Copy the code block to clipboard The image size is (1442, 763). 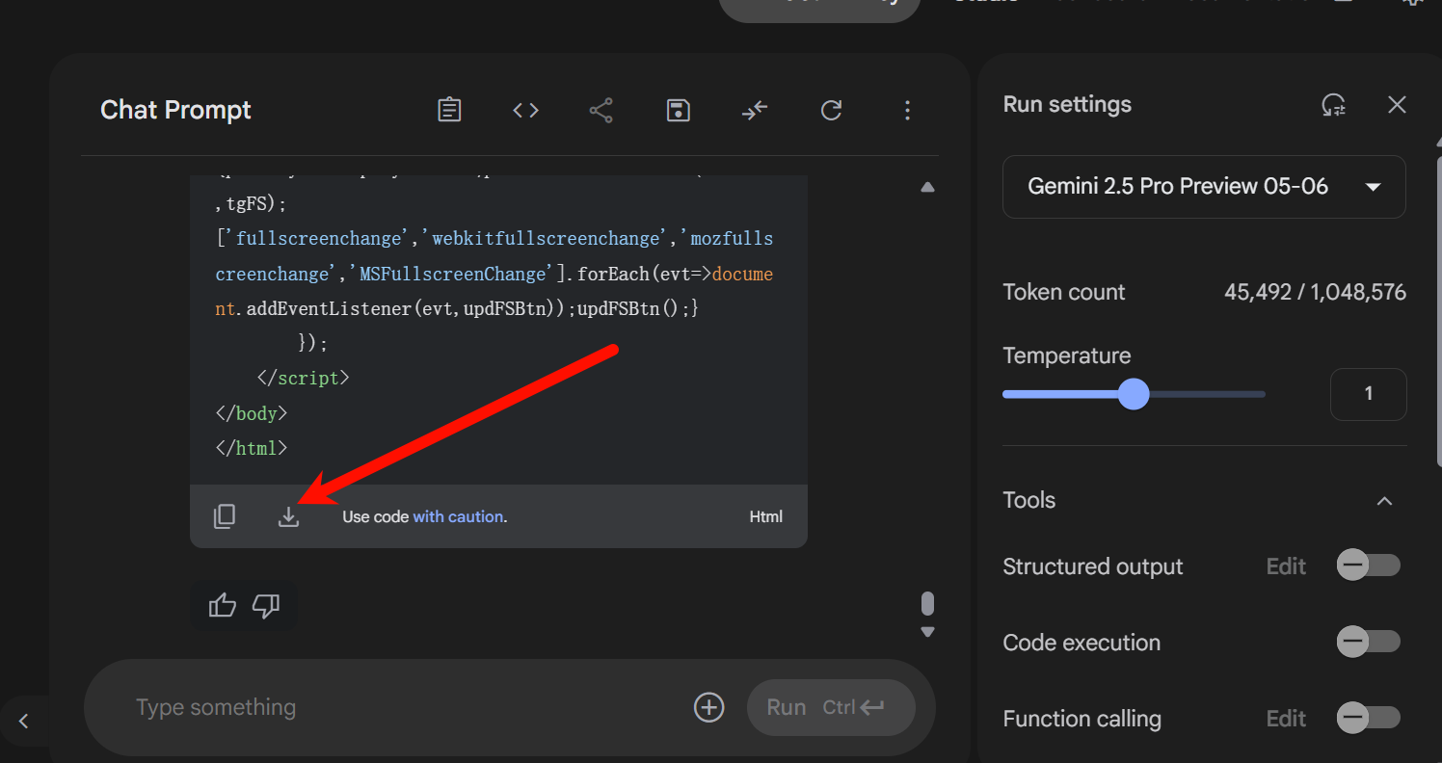224,516
